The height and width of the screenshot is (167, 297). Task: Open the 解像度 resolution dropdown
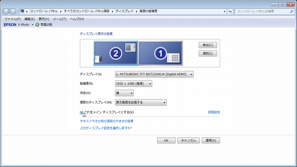tap(133, 83)
